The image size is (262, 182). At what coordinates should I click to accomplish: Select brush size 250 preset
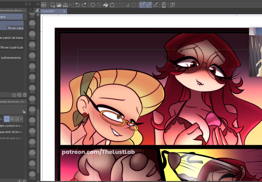32,79
